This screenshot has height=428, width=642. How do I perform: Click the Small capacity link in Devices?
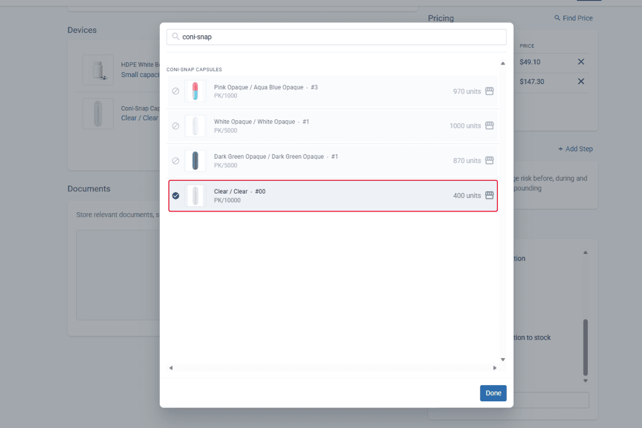tap(140, 75)
